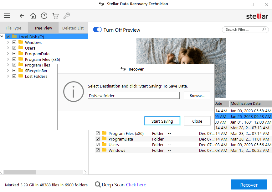Click the ProgramData folder icon in tree
The width and height of the screenshot is (272, 192).
tap(21, 53)
